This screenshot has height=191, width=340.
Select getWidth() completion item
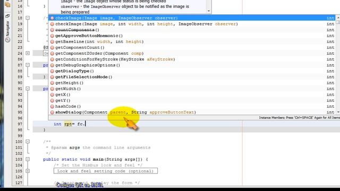click(192, 89)
